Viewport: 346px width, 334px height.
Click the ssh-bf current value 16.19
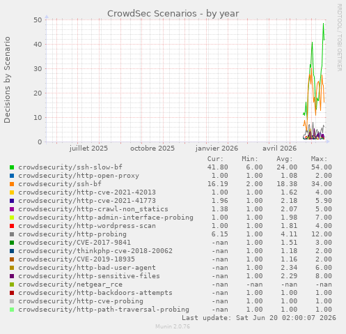(218, 184)
